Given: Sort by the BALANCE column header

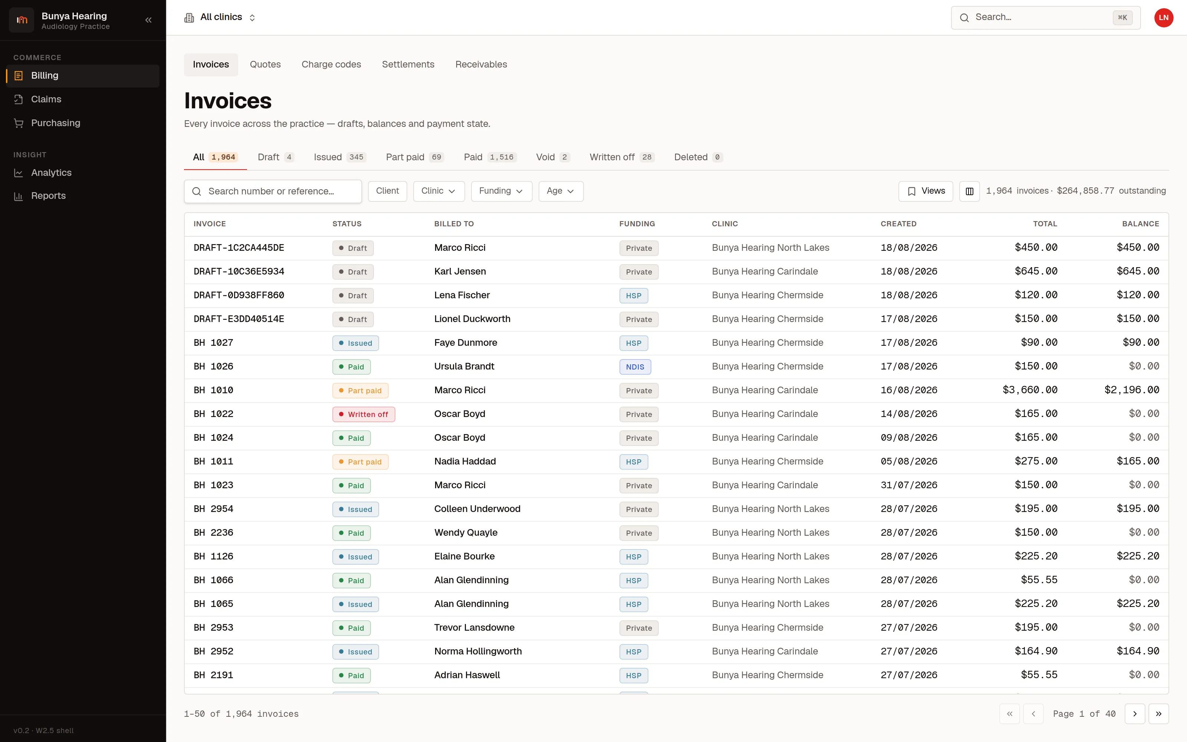Looking at the screenshot, I should 1140,224.
